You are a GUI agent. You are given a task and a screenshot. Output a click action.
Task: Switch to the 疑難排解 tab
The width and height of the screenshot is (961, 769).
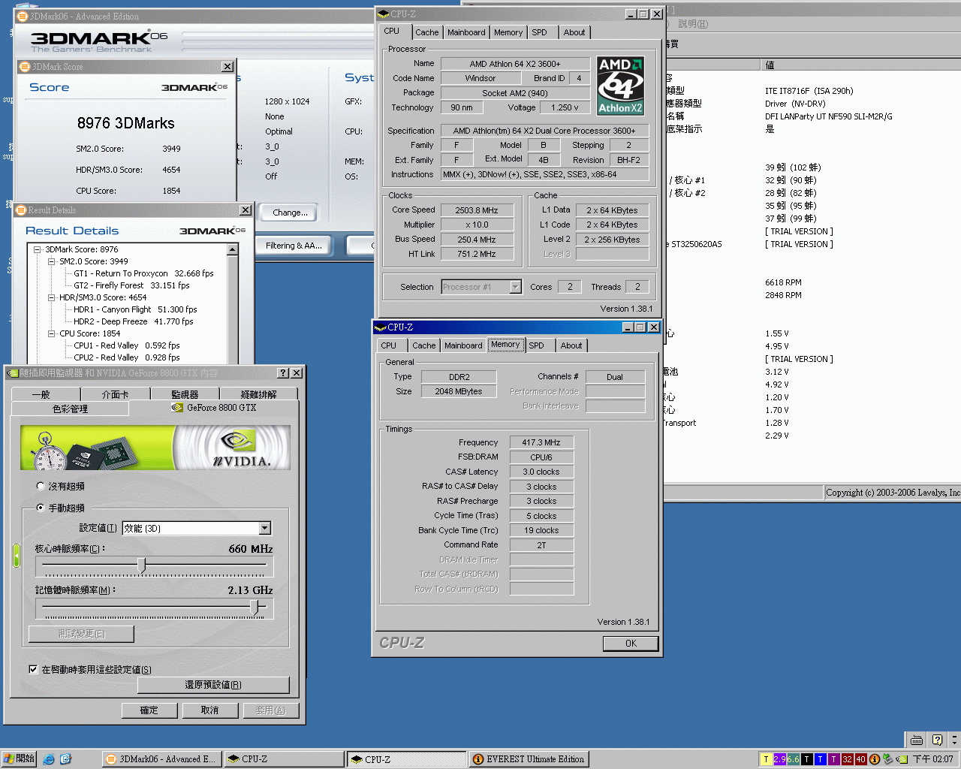[259, 394]
